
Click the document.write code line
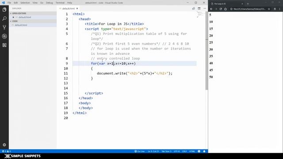pos(134,73)
